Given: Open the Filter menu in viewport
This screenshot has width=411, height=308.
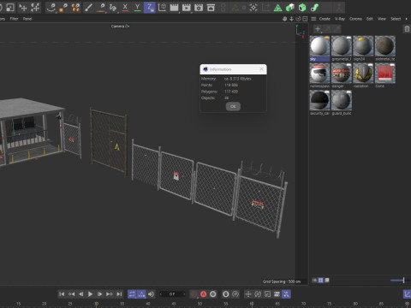Looking at the screenshot, I should [14, 19].
